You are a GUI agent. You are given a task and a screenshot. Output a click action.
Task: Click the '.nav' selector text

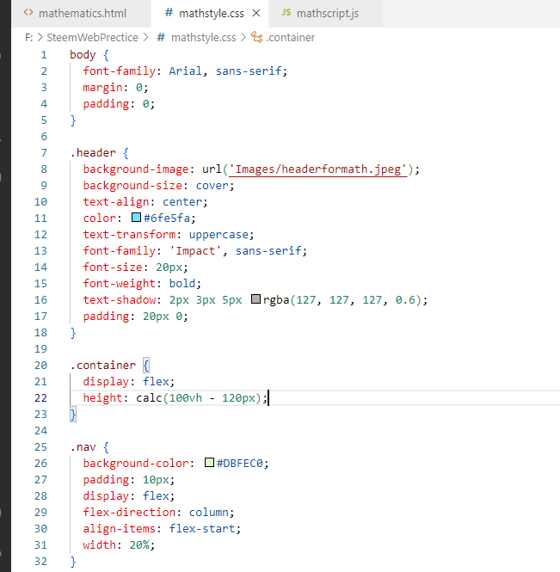83,447
